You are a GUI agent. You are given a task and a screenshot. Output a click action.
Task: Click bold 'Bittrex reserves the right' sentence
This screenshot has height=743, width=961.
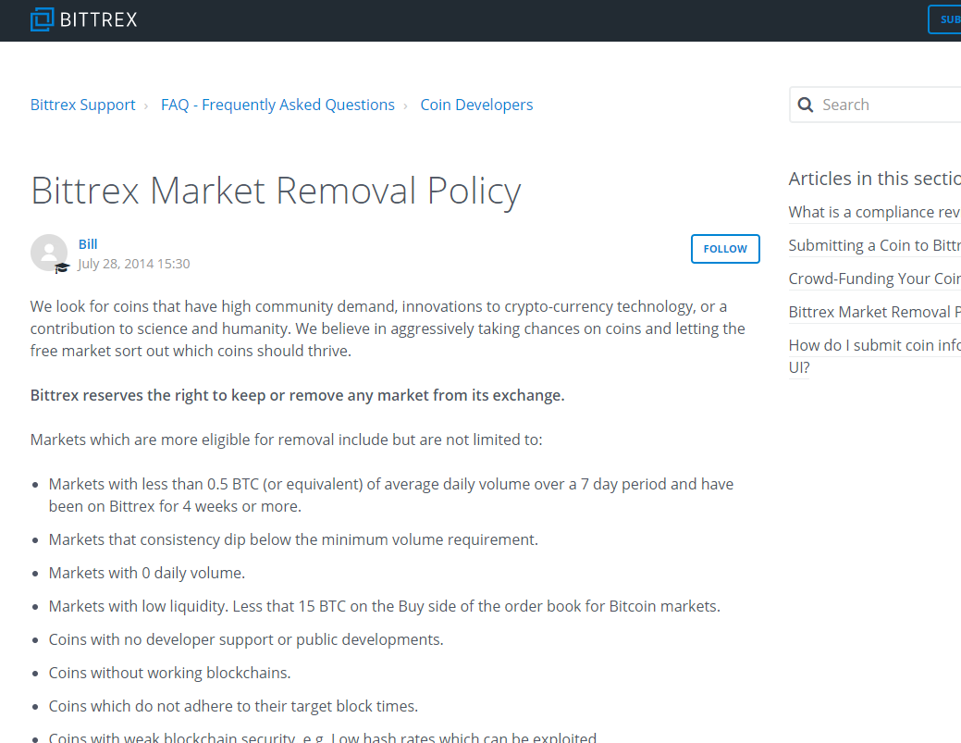(297, 395)
